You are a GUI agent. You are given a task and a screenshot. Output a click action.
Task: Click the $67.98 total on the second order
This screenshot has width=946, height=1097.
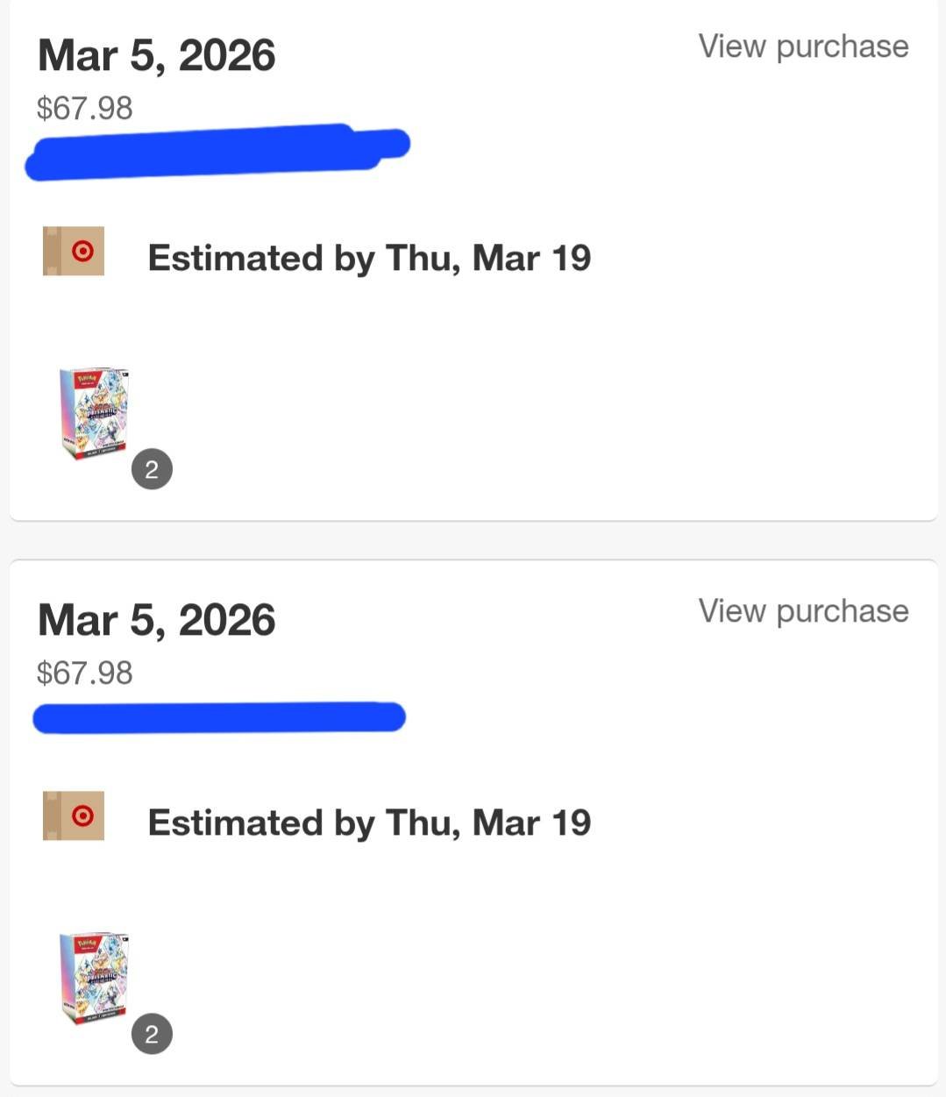(x=84, y=673)
